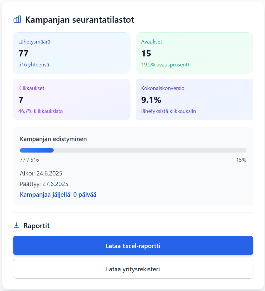Click the campaign progress bar

[133, 150]
